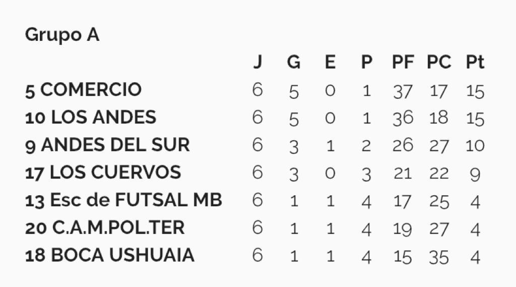Click COMERCIO's PF value 37
The image size is (516, 287).
click(403, 91)
